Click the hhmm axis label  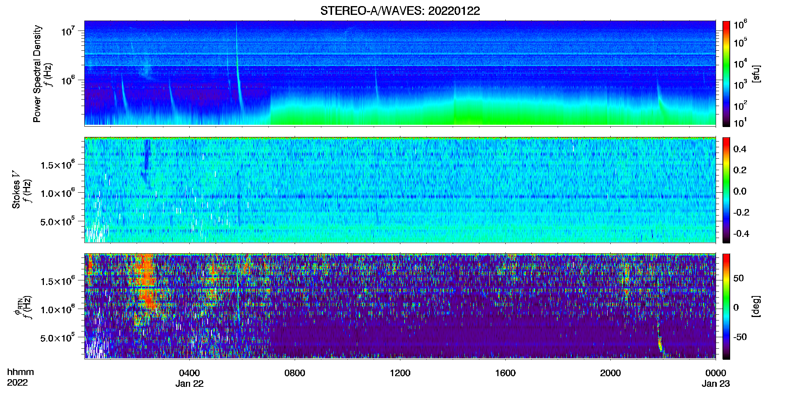coord(21,372)
